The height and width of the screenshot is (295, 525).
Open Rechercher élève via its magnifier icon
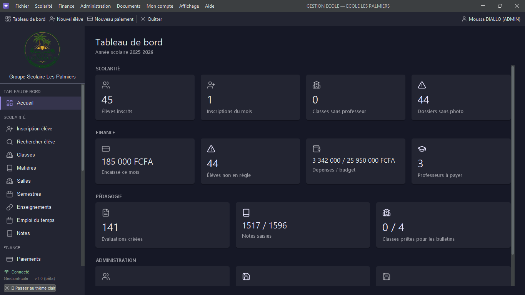tap(10, 142)
